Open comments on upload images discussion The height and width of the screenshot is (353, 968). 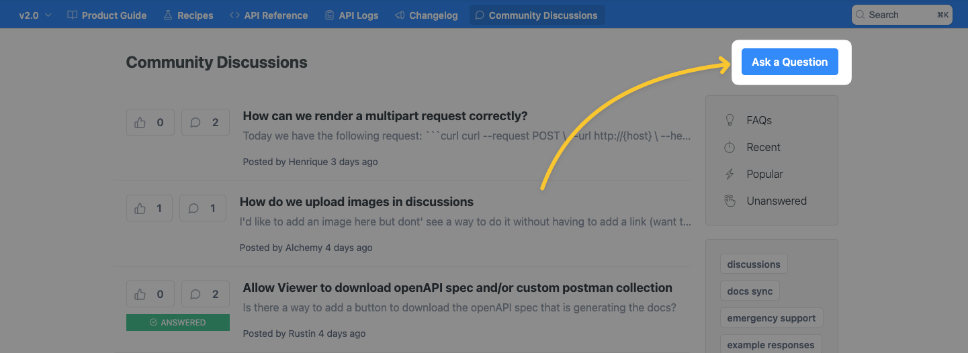(203, 208)
